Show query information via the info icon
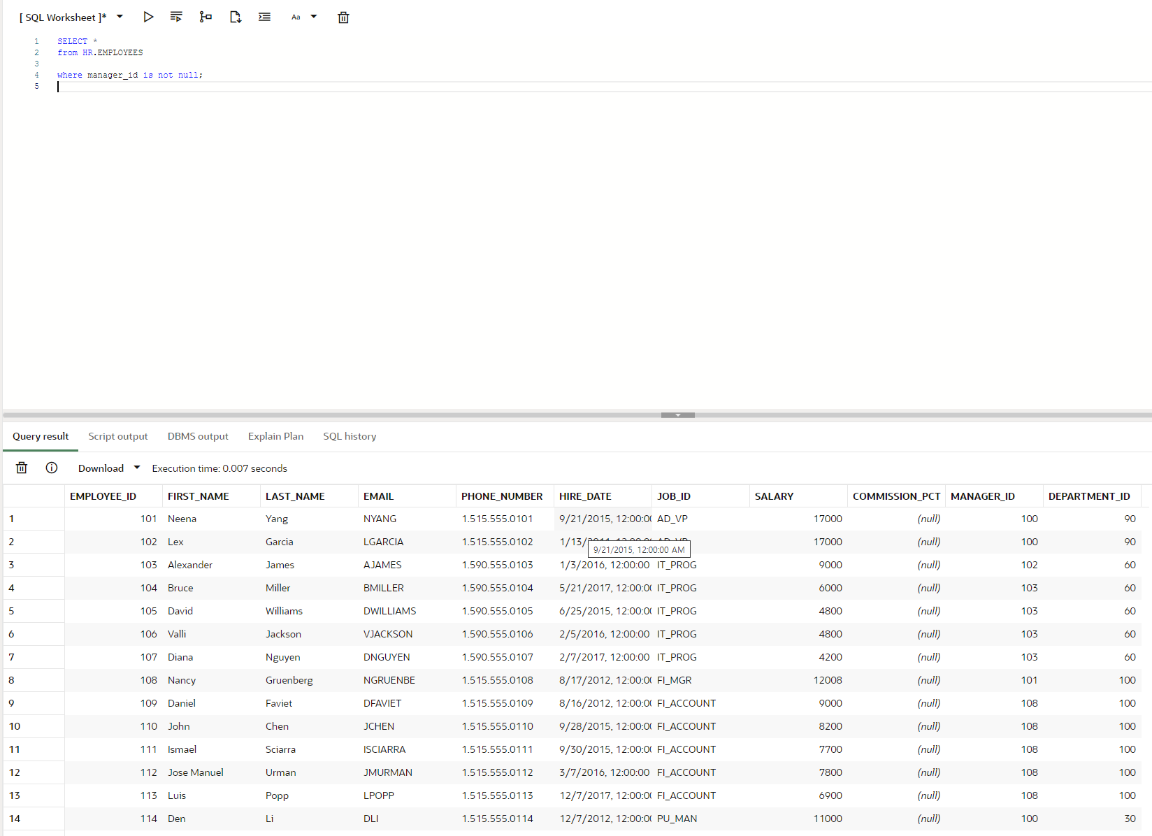The width and height of the screenshot is (1152, 836). click(x=52, y=468)
